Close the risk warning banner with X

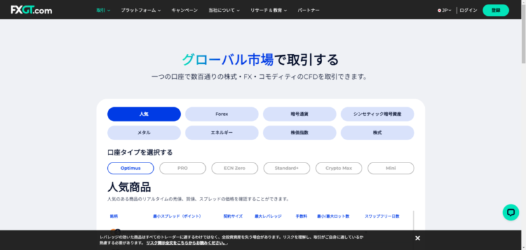coord(418,238)
